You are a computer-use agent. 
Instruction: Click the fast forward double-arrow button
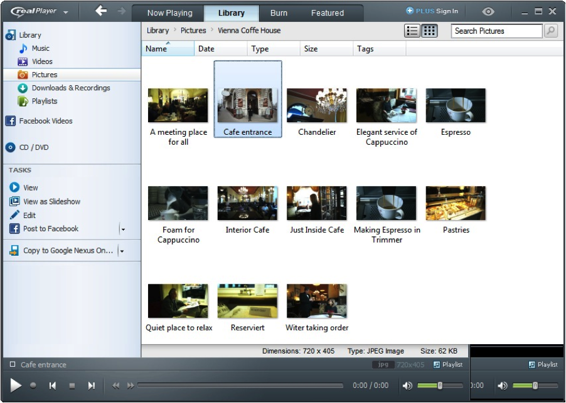[x=130, y=385]
